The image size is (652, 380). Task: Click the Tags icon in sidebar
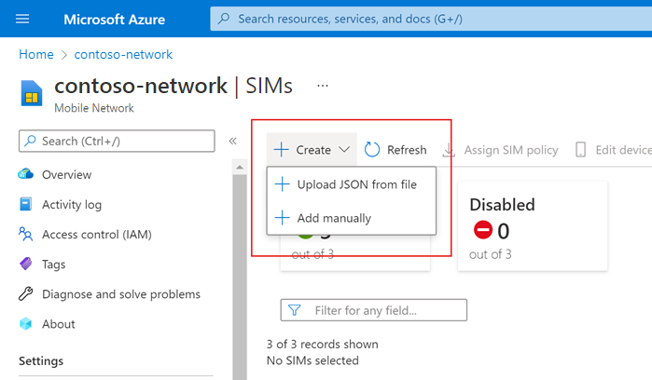pos(26,265)
